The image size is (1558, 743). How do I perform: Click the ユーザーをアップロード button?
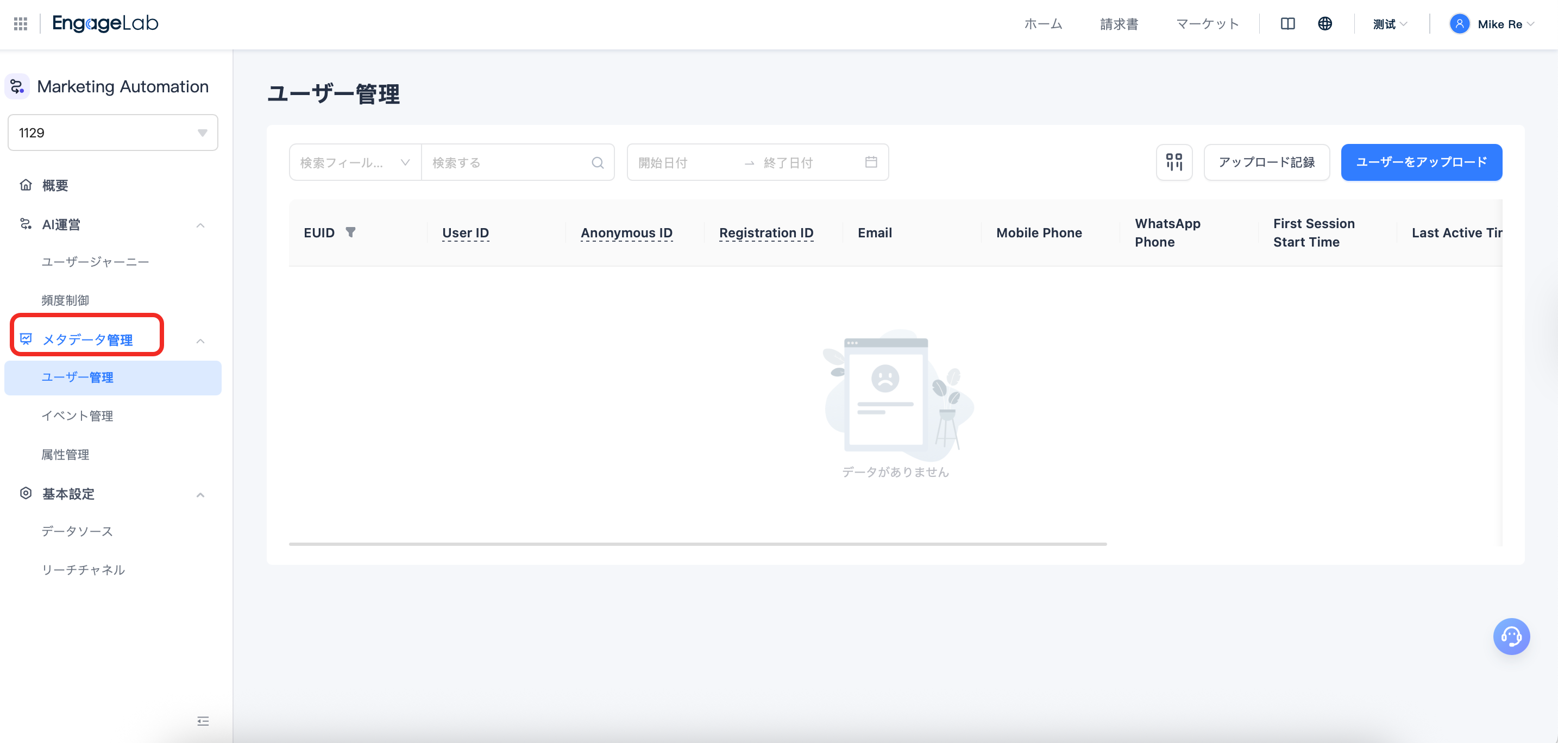pyautogui.click(x=1421, y=162)
